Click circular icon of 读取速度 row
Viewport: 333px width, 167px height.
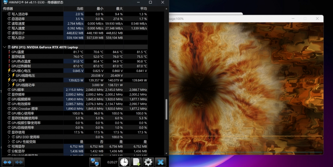point(9,23)
